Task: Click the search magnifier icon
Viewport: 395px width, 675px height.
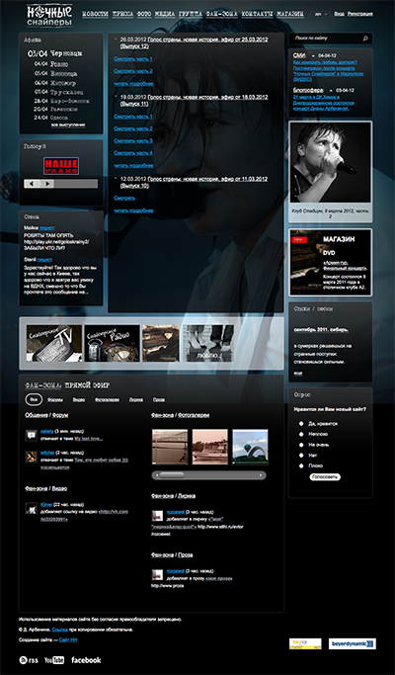Action: coord(365,39)
